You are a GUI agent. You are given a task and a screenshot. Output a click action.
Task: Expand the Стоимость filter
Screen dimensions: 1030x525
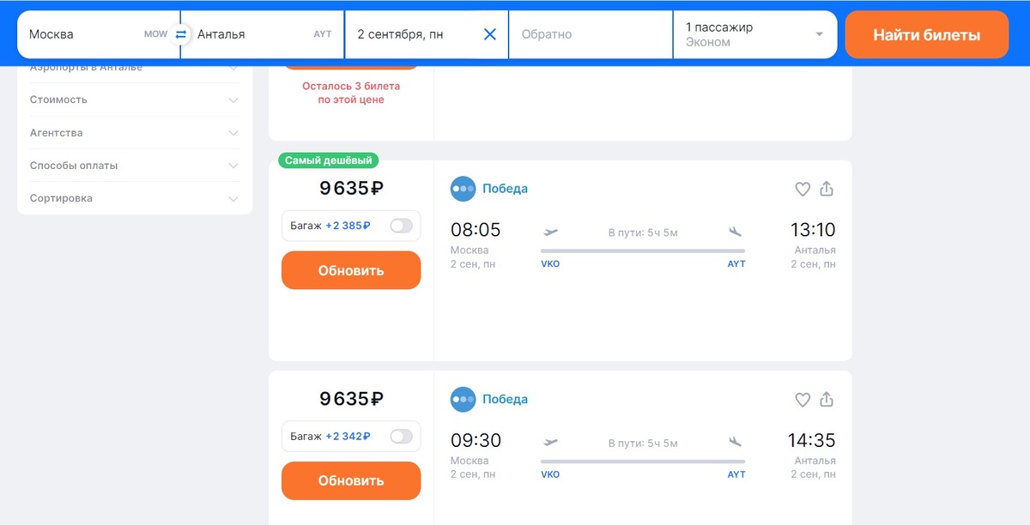tap(135, 100)
